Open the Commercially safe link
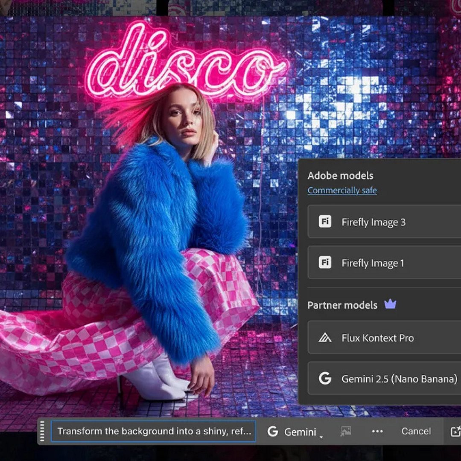This screenshot has width=461, height=461. tap(342, 190)
